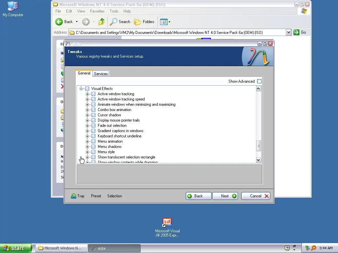Expand Show translucent selection rectangle node

(x=87, y=157)
